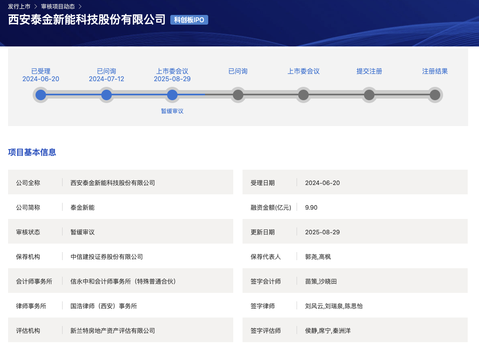Click the gray 已问询 timeline node

tap(238, 95)
